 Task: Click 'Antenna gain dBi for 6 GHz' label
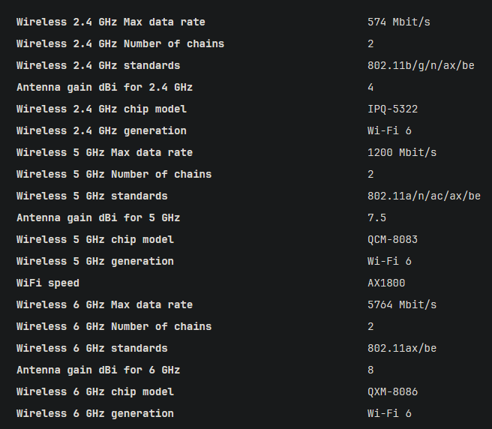(98, 370)
